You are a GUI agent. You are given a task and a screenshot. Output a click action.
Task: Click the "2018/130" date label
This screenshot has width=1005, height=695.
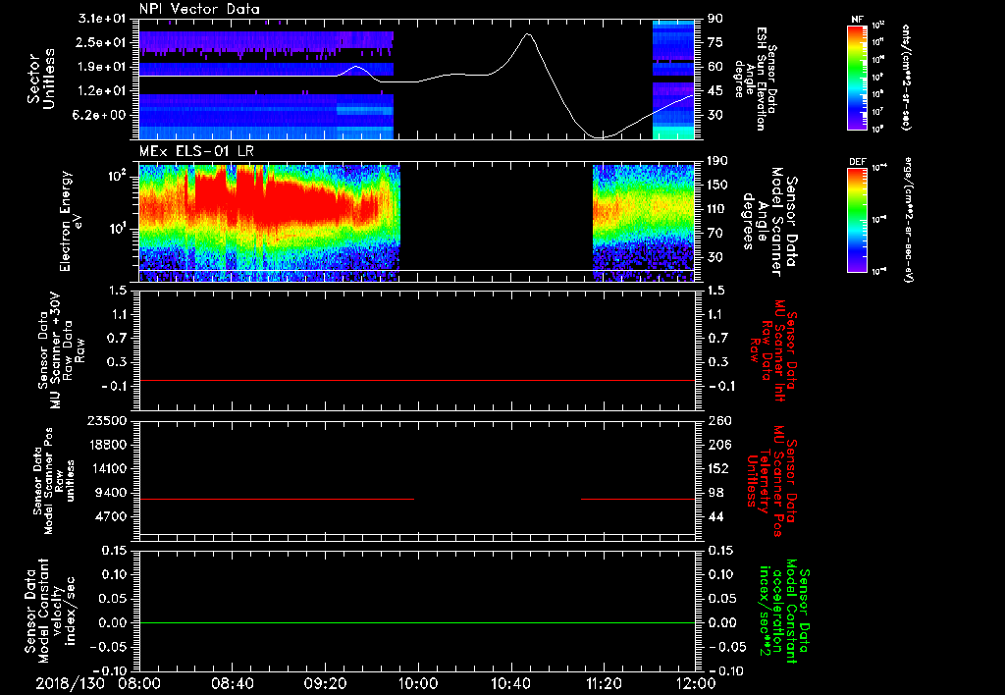click(70, 683)
